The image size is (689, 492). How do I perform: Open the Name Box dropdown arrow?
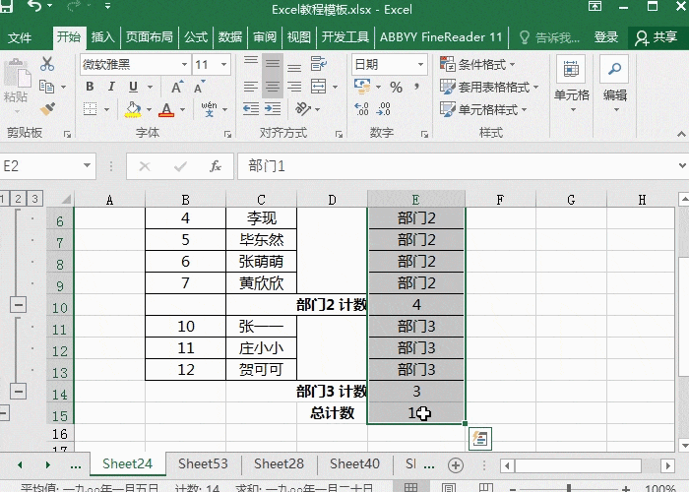click(87, 165)
